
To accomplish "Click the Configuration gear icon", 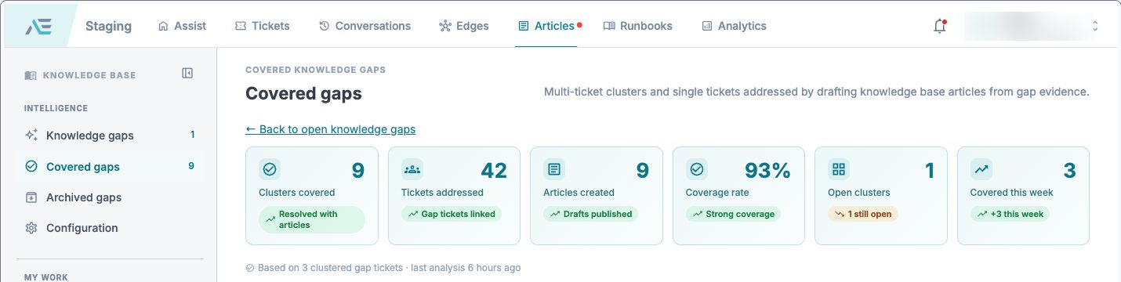I will 31,228.
